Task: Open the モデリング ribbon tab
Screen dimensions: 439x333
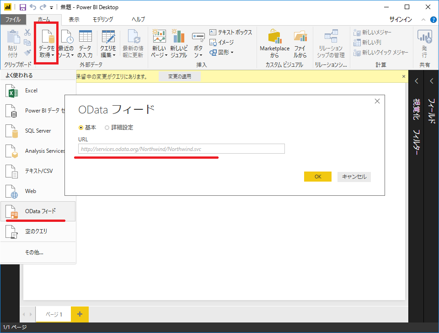Action: pyautogui.click(x=103, y=19)
